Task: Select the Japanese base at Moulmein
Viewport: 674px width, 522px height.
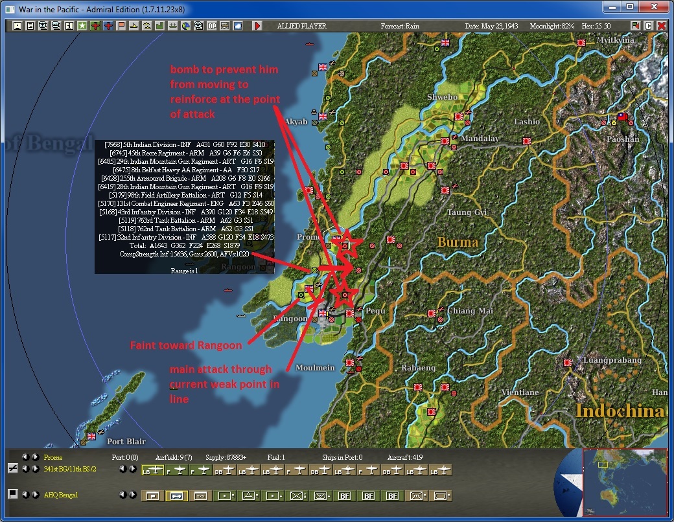Action: pyautogui.click(x=350, y=363)
